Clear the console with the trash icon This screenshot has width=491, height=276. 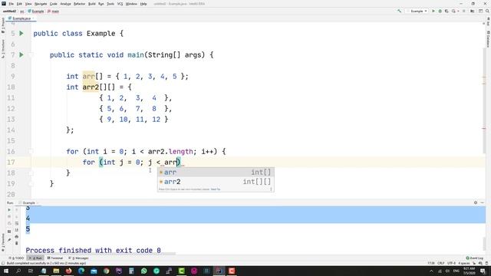tap(17, 243)
